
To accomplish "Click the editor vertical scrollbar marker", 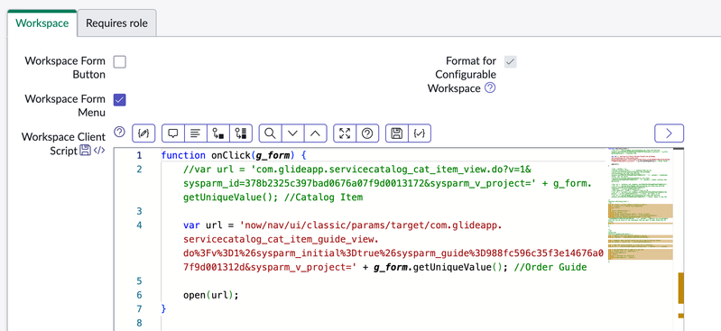I will coord(681,288).
